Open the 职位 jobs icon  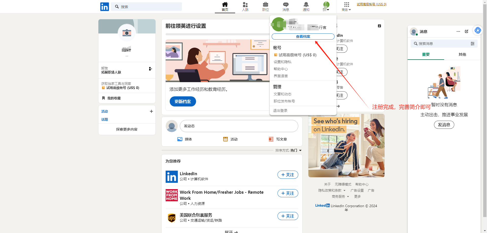265,4
